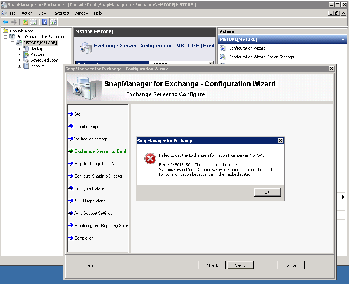
Task: Open the View menu
Action: coord(42,13)
